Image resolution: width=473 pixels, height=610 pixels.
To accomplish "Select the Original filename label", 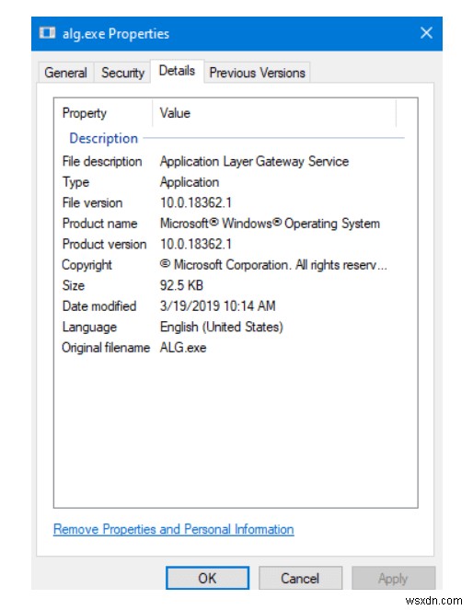I will click(x=106, y=348).
